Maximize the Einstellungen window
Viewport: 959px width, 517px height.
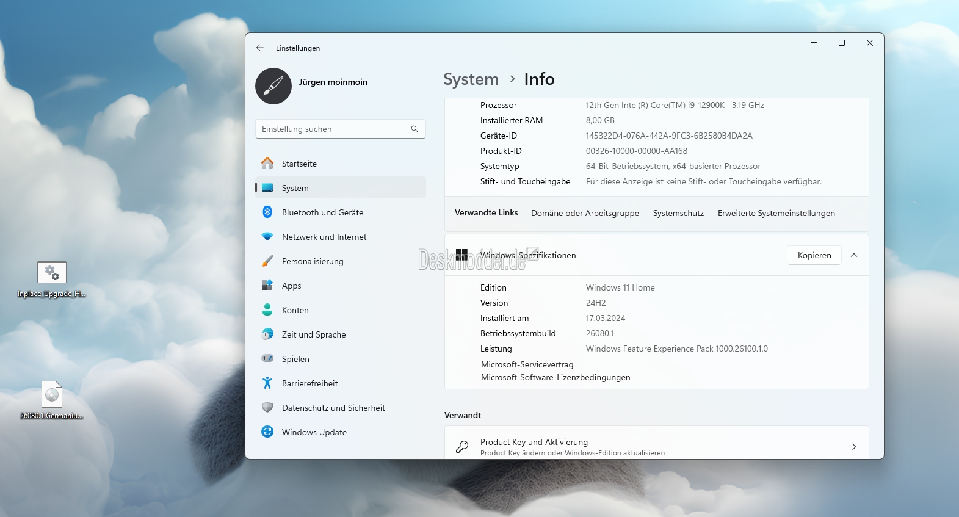tap(842, 43)
